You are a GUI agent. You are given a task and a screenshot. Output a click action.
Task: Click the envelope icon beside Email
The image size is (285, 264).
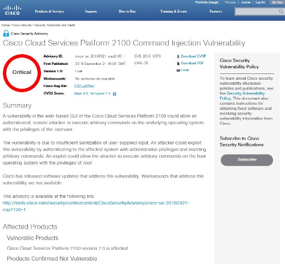pyautogui.click(x=178, y=71)
